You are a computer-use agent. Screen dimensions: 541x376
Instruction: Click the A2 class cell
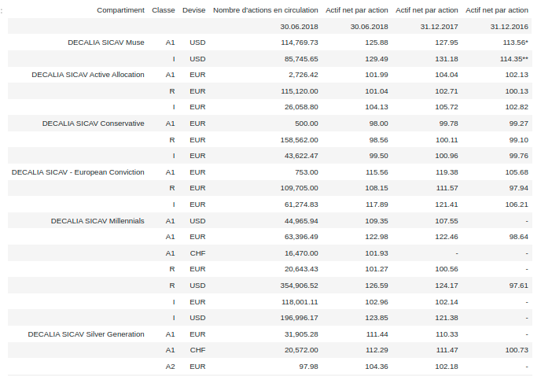click(170, 367)
